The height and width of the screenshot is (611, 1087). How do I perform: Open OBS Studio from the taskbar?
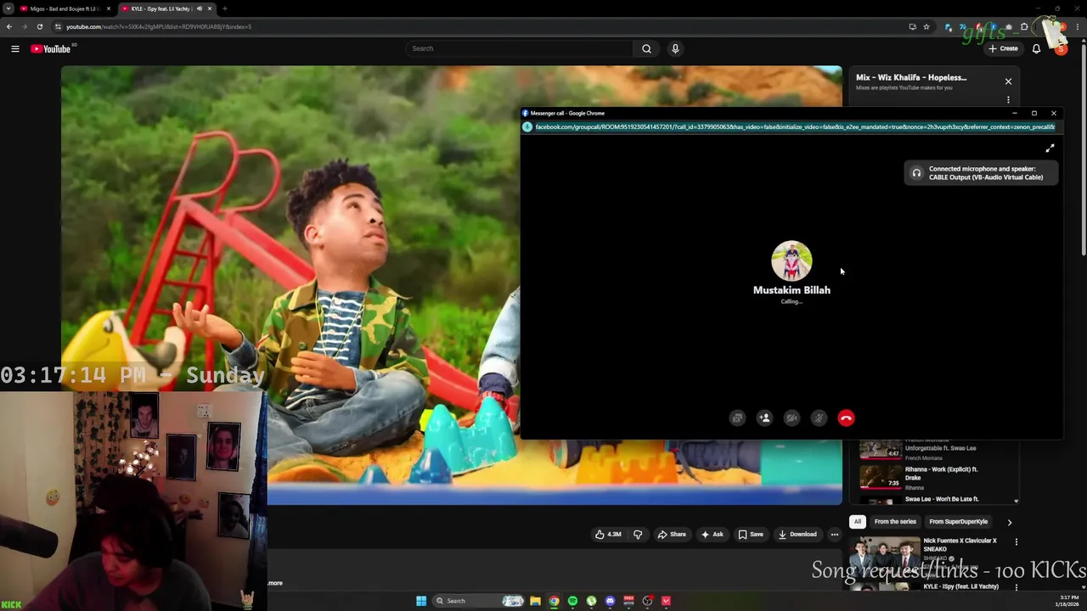pos(647,601)
